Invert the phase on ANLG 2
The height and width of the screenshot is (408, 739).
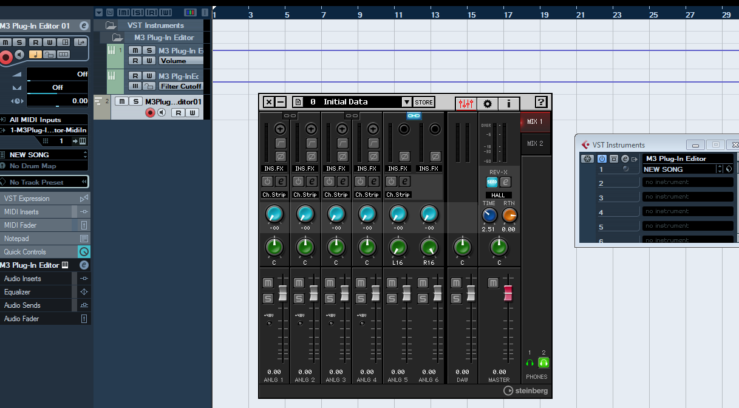311,157
